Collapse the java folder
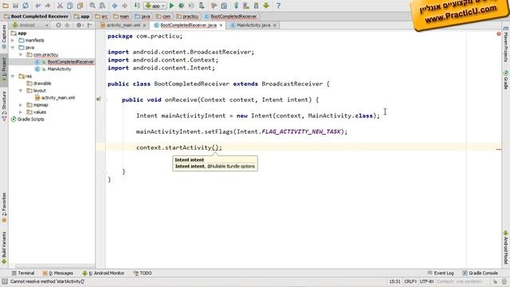 [13, 48]
